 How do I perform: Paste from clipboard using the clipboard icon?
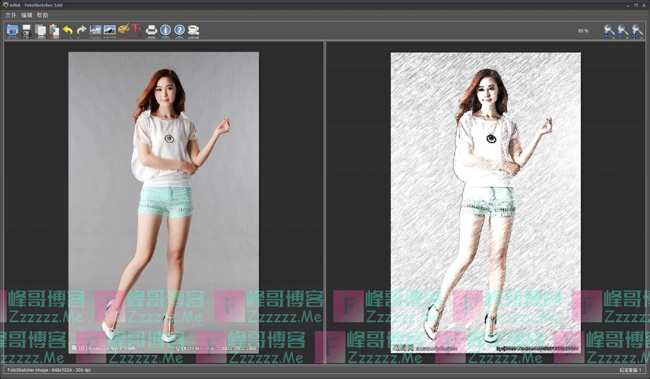click(x=54, y=30)
